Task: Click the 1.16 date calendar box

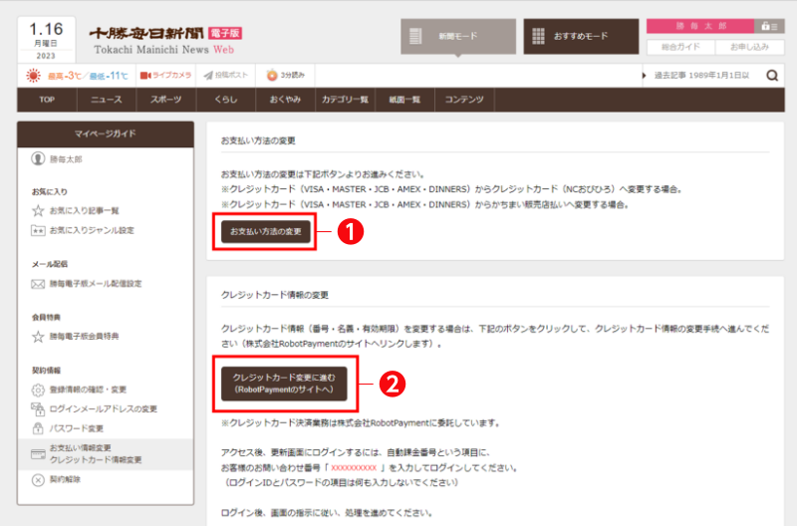Action: (46, 40)
